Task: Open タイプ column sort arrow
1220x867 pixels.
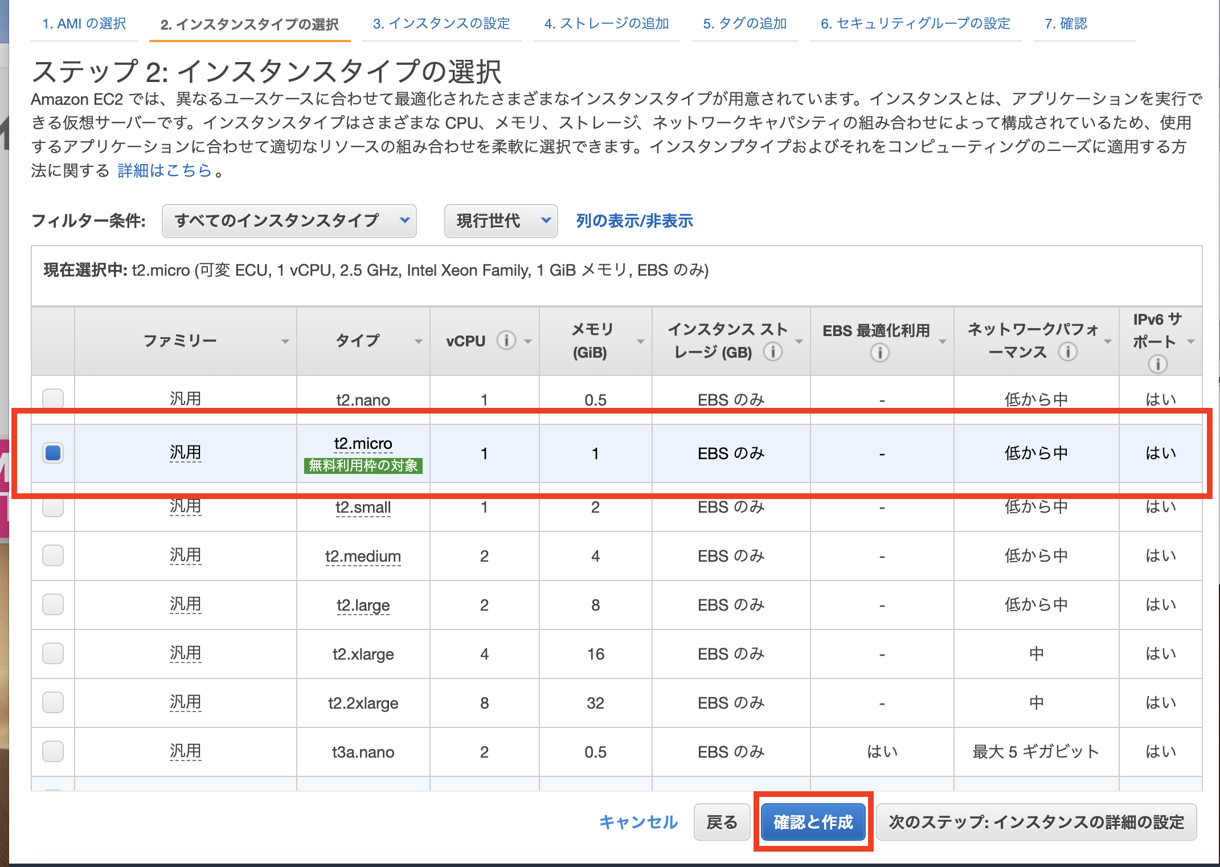Action: pyautogui.click(x=419, y=342)
